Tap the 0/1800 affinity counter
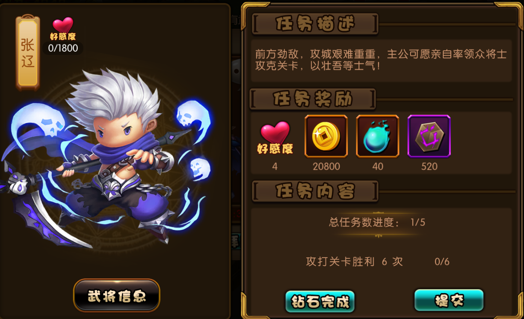 pos(63,48)
